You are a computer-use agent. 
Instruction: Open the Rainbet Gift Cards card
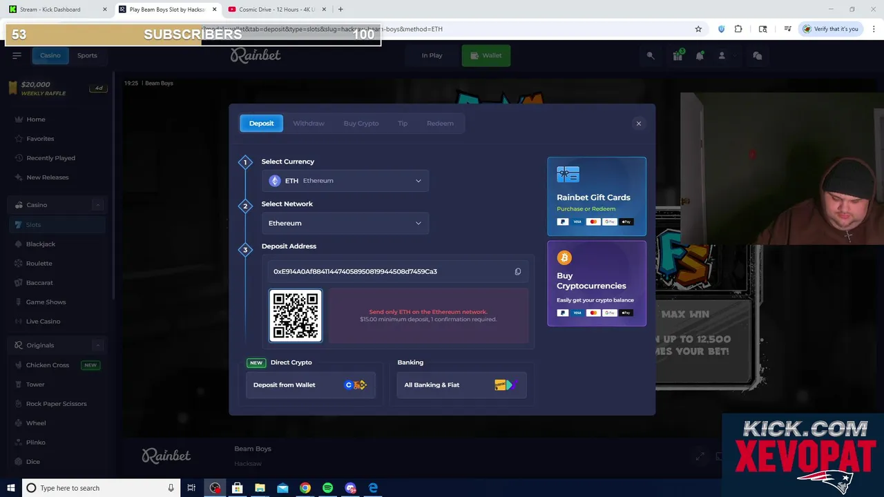click(597, 197)
